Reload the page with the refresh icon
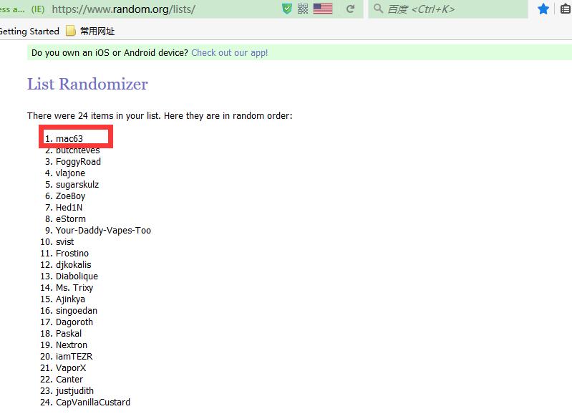Screen dimensions: 572x414 point(351,9)
